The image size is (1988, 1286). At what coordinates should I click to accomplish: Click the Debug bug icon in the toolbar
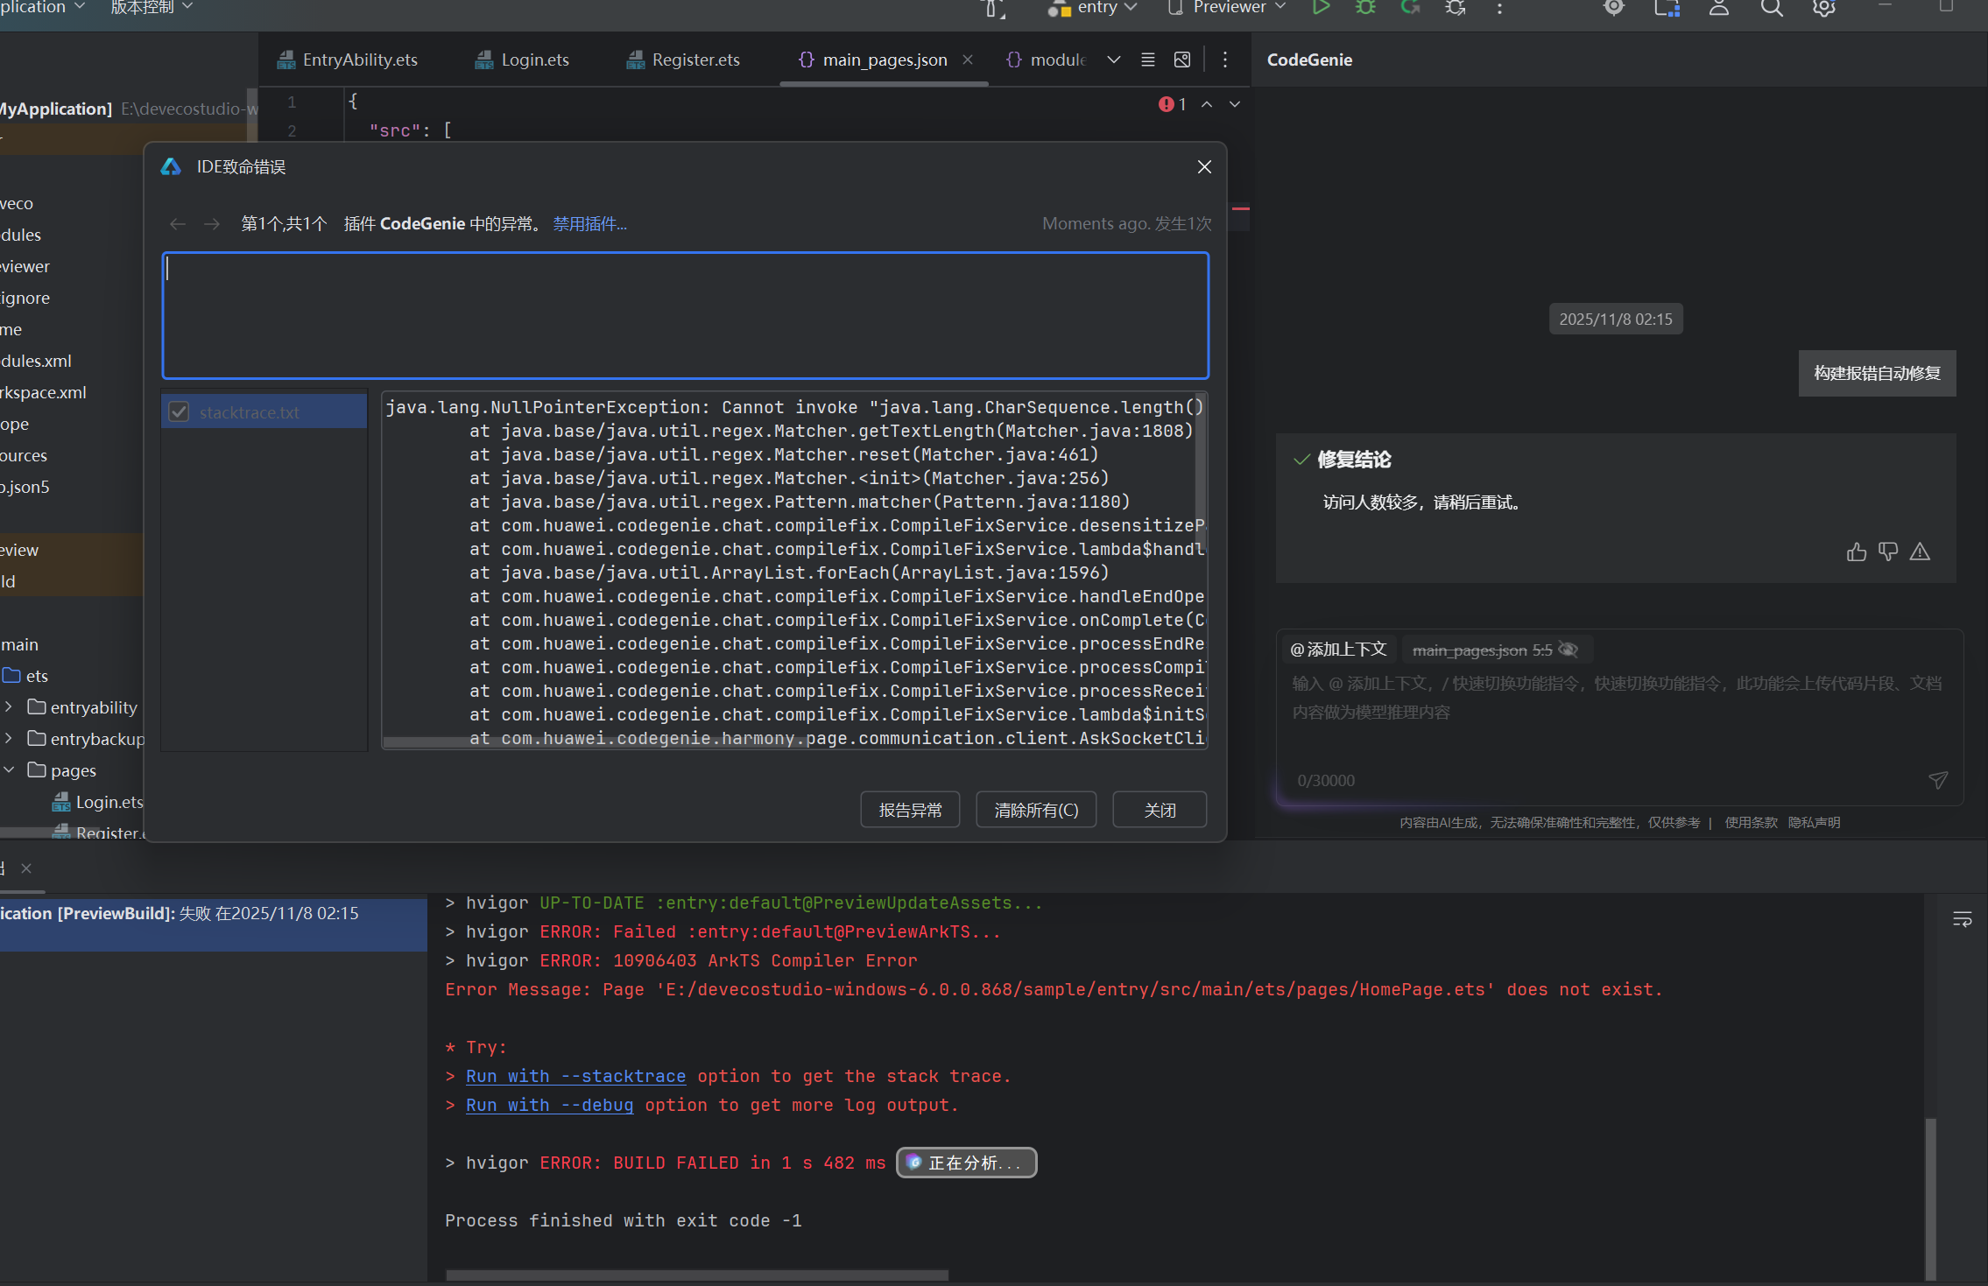click(x=1365, y=8)
